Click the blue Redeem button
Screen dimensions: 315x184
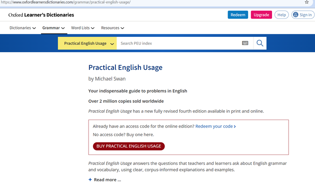(x=238, y=15)
